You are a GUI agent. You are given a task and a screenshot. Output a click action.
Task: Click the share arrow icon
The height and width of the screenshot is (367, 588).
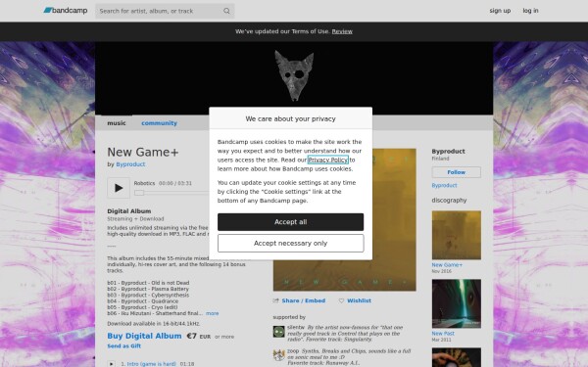click(x=276, y=300)
